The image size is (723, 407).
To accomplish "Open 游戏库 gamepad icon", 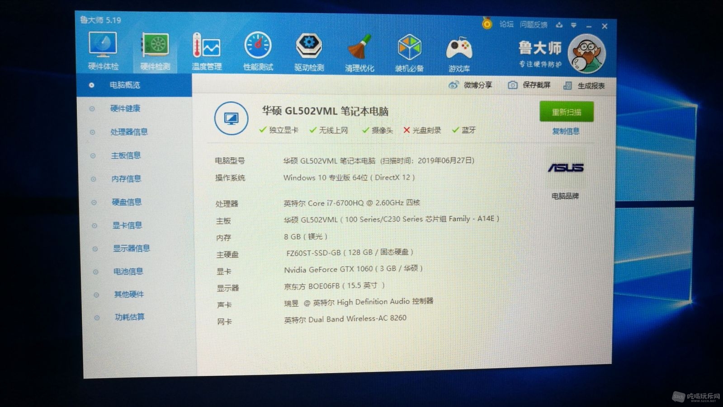I will pos(459,54).
